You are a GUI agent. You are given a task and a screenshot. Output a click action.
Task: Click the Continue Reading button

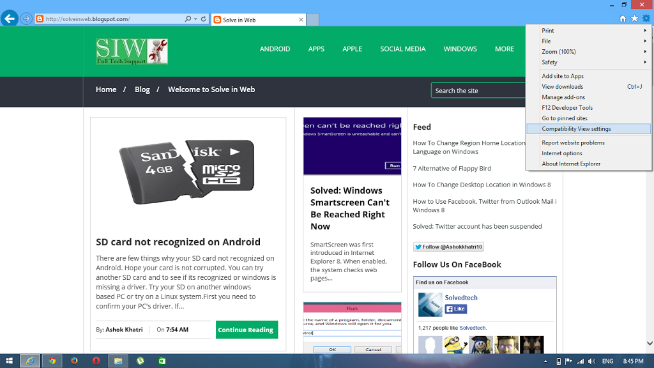247,330
